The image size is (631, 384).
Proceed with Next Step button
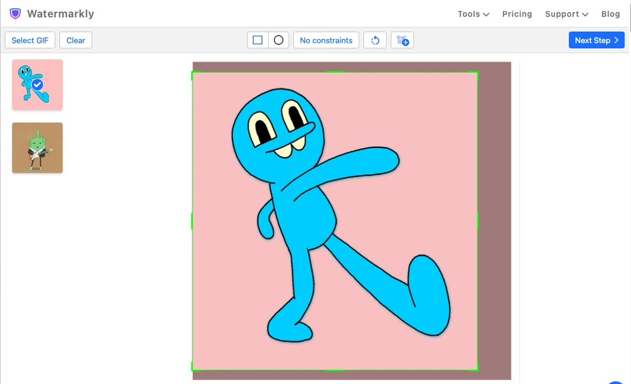(596, 40)
